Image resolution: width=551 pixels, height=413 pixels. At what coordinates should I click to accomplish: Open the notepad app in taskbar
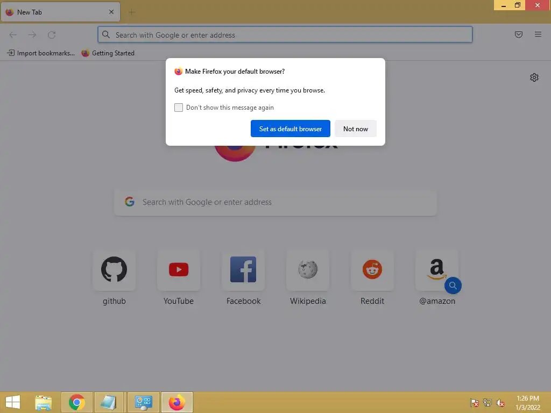pos(109,402)
